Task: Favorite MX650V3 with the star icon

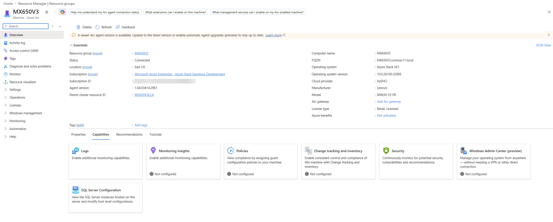Action: [47, 12]
